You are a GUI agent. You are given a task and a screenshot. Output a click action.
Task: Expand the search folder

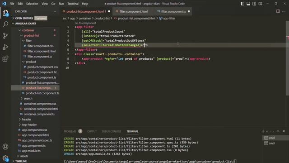tap(28, 99)
